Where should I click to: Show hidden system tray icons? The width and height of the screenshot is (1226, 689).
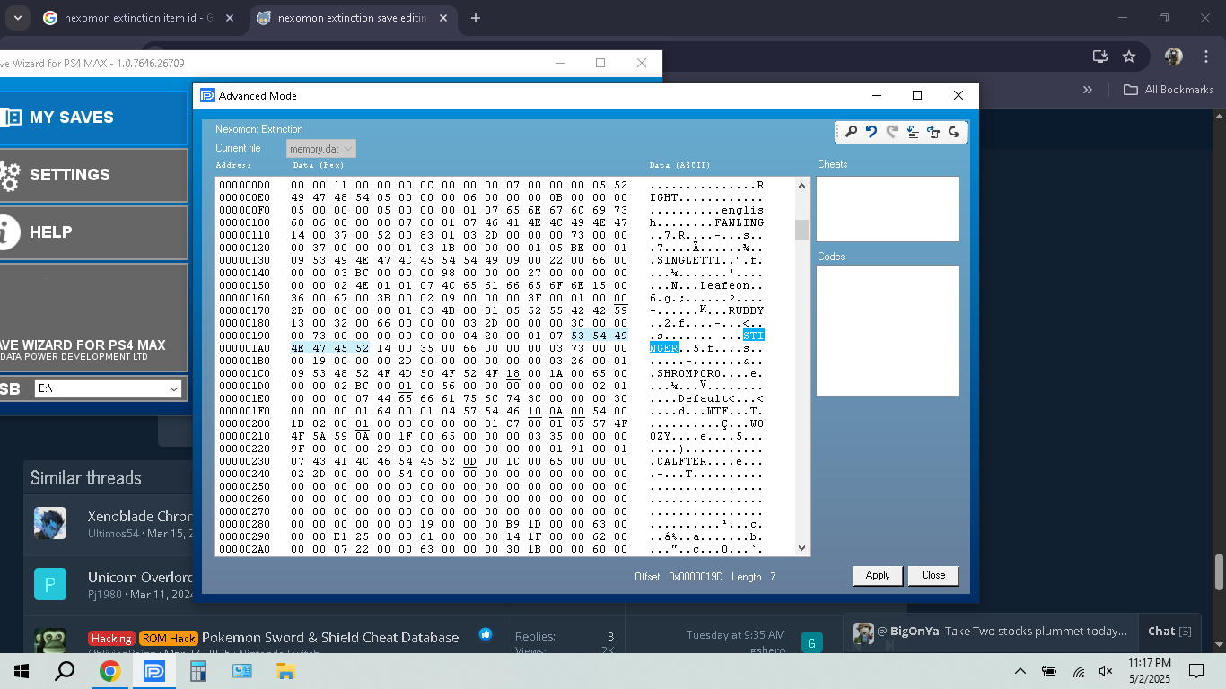(1020, 671)
